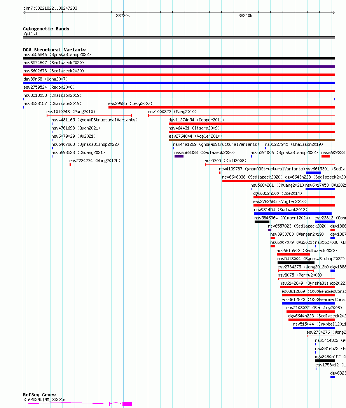Select the blue bar under nsv981454
This screenshot has height=408, width=346.
pos(293,214)
